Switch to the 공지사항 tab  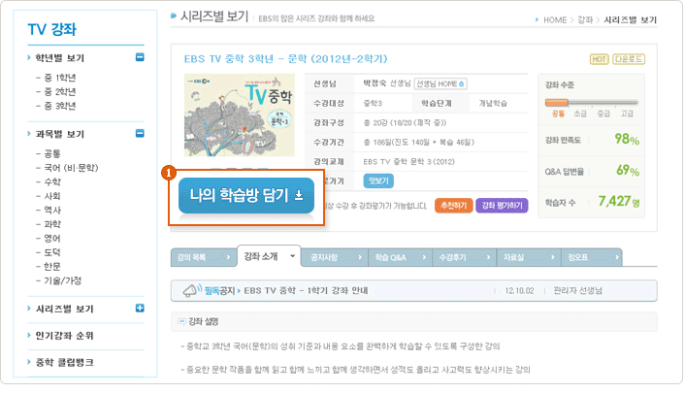(x=335, y=257)
